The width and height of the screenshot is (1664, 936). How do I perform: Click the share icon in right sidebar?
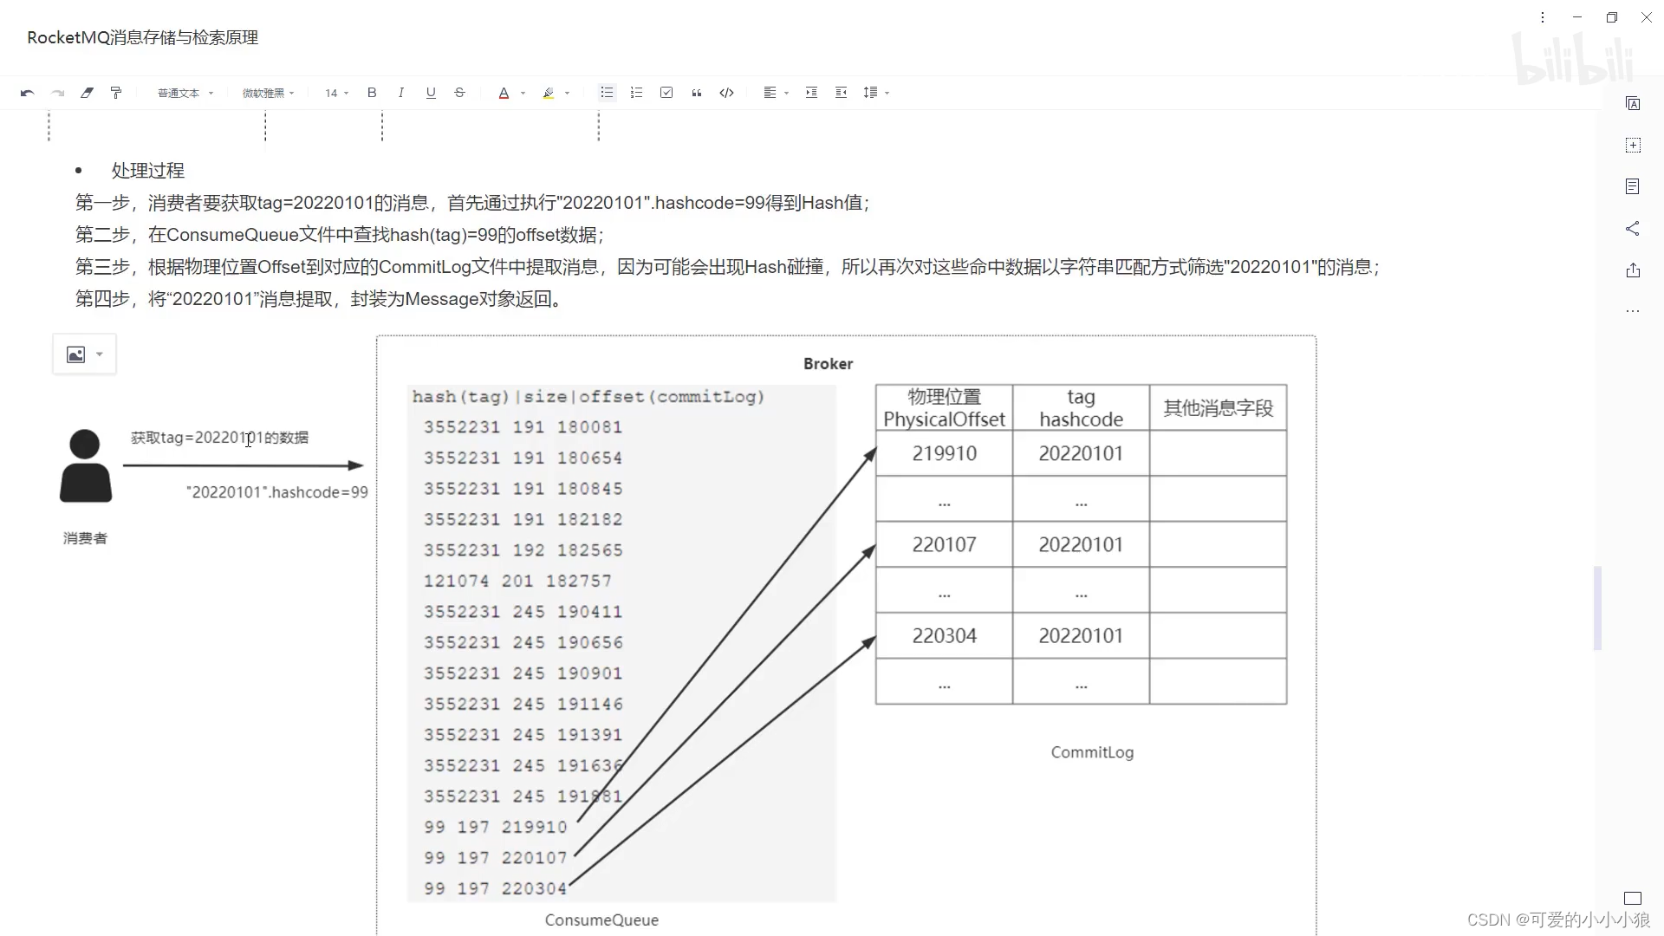1633,229
